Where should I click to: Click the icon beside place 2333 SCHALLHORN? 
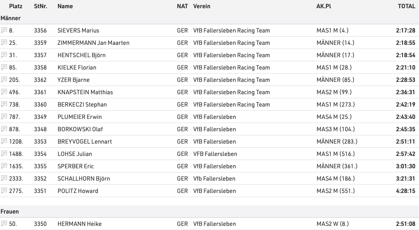click(x=4, y=179)
